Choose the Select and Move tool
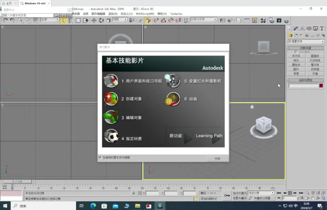Screen dimensions: 327x210 94,20
